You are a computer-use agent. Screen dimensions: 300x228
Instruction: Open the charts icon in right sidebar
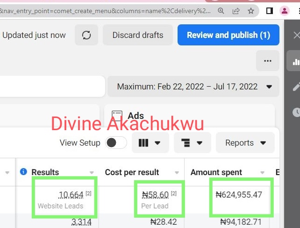pyautogui.click(x=295, y=61)
